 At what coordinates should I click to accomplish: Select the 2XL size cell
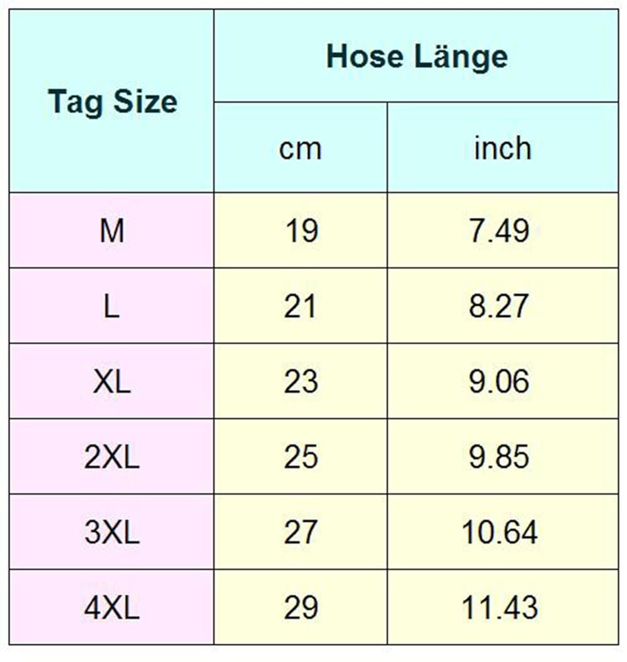click(112, 457)
